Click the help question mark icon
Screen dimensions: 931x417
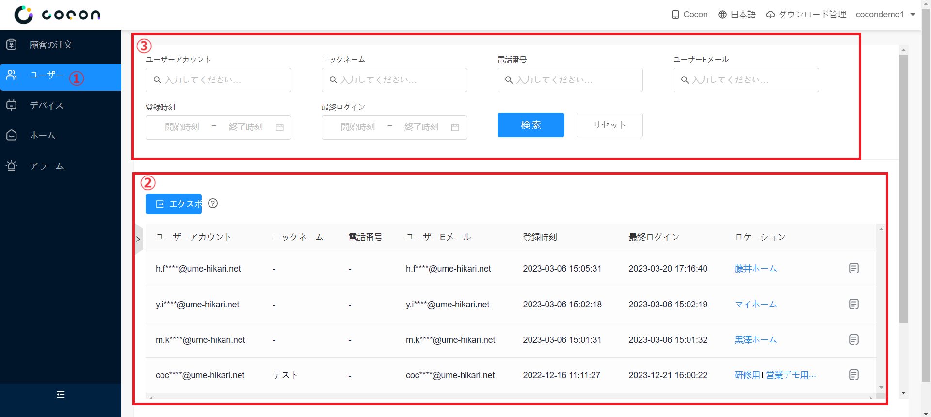coord(213,203)
